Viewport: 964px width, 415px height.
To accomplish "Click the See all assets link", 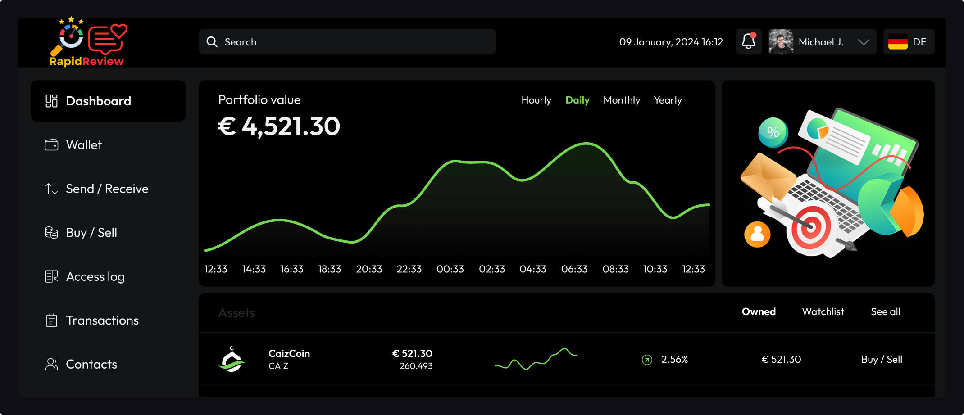I will [885, 312].
